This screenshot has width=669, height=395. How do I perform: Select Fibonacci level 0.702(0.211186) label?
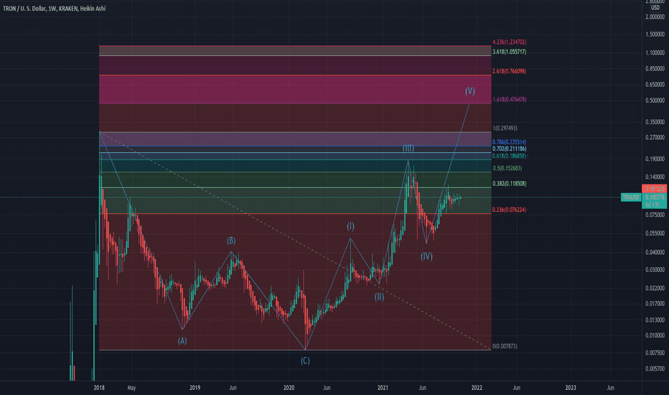[x=510, y=149]
